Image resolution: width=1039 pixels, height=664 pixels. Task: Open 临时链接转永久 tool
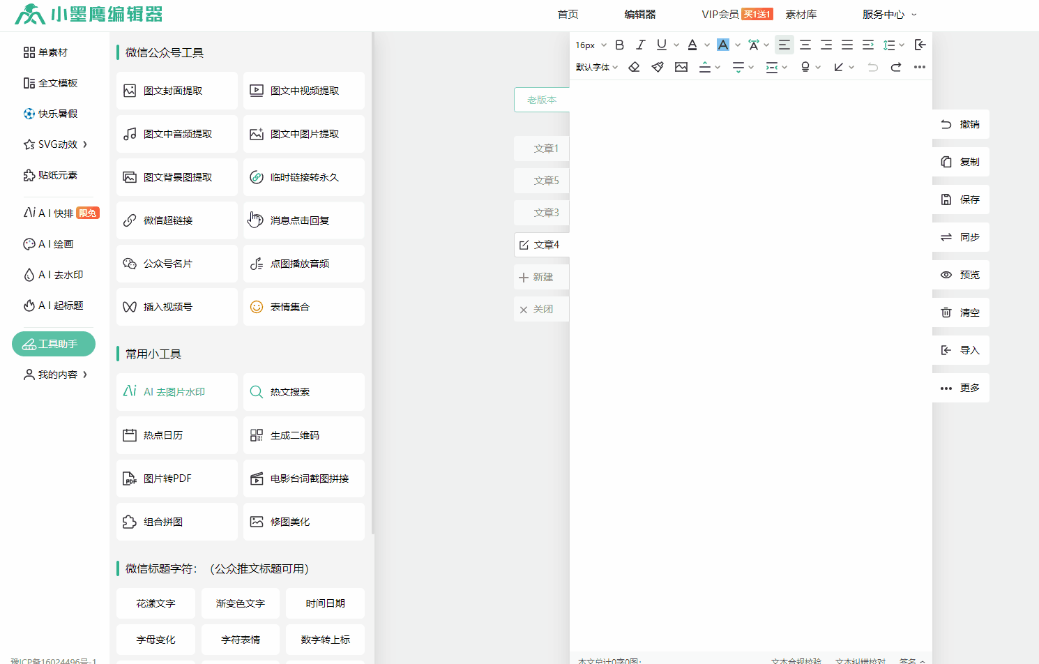[x=304, y=177]
